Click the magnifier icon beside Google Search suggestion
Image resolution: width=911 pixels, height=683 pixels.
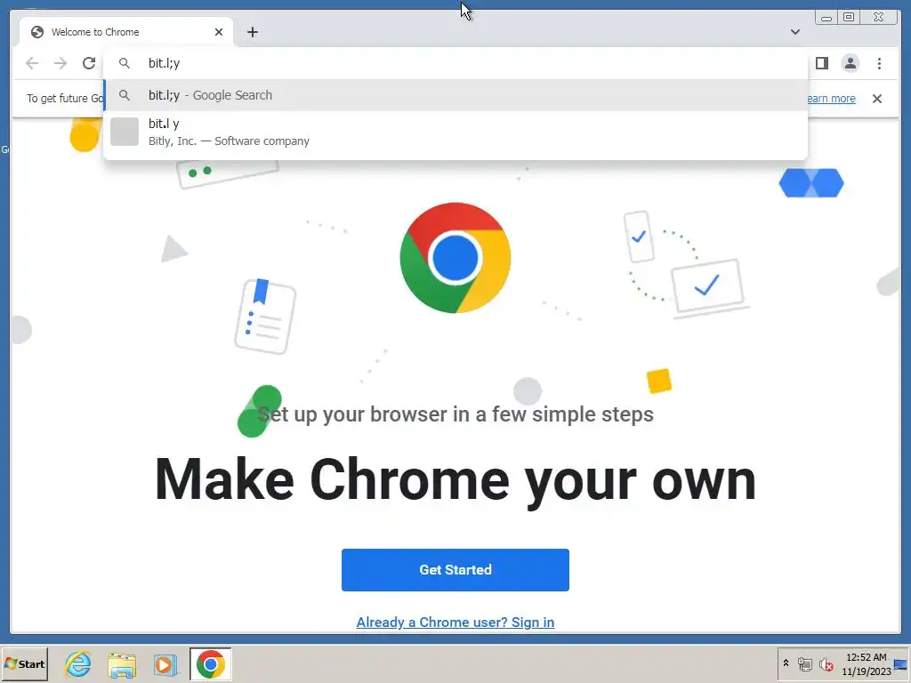(125, 94)
